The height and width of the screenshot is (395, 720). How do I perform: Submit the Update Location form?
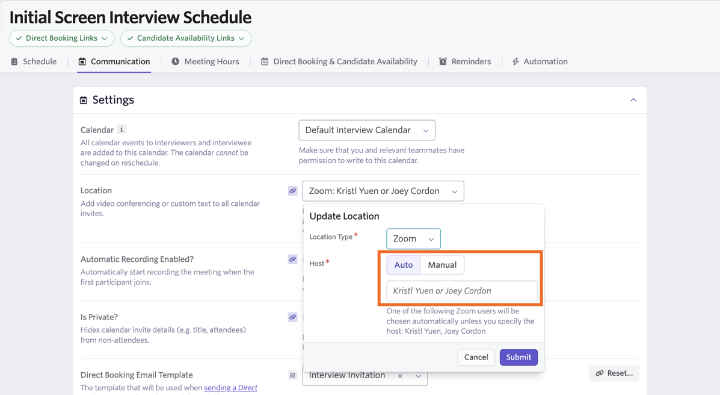[518, 357]
